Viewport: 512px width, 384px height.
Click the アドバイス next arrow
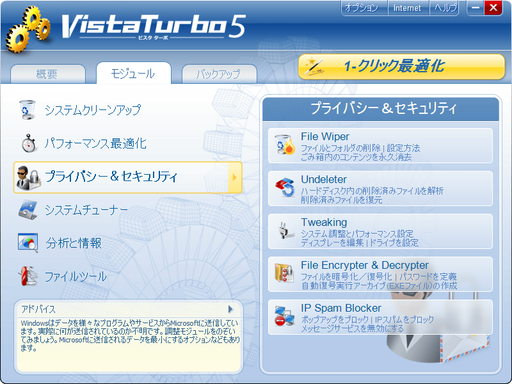coord(230,309)
